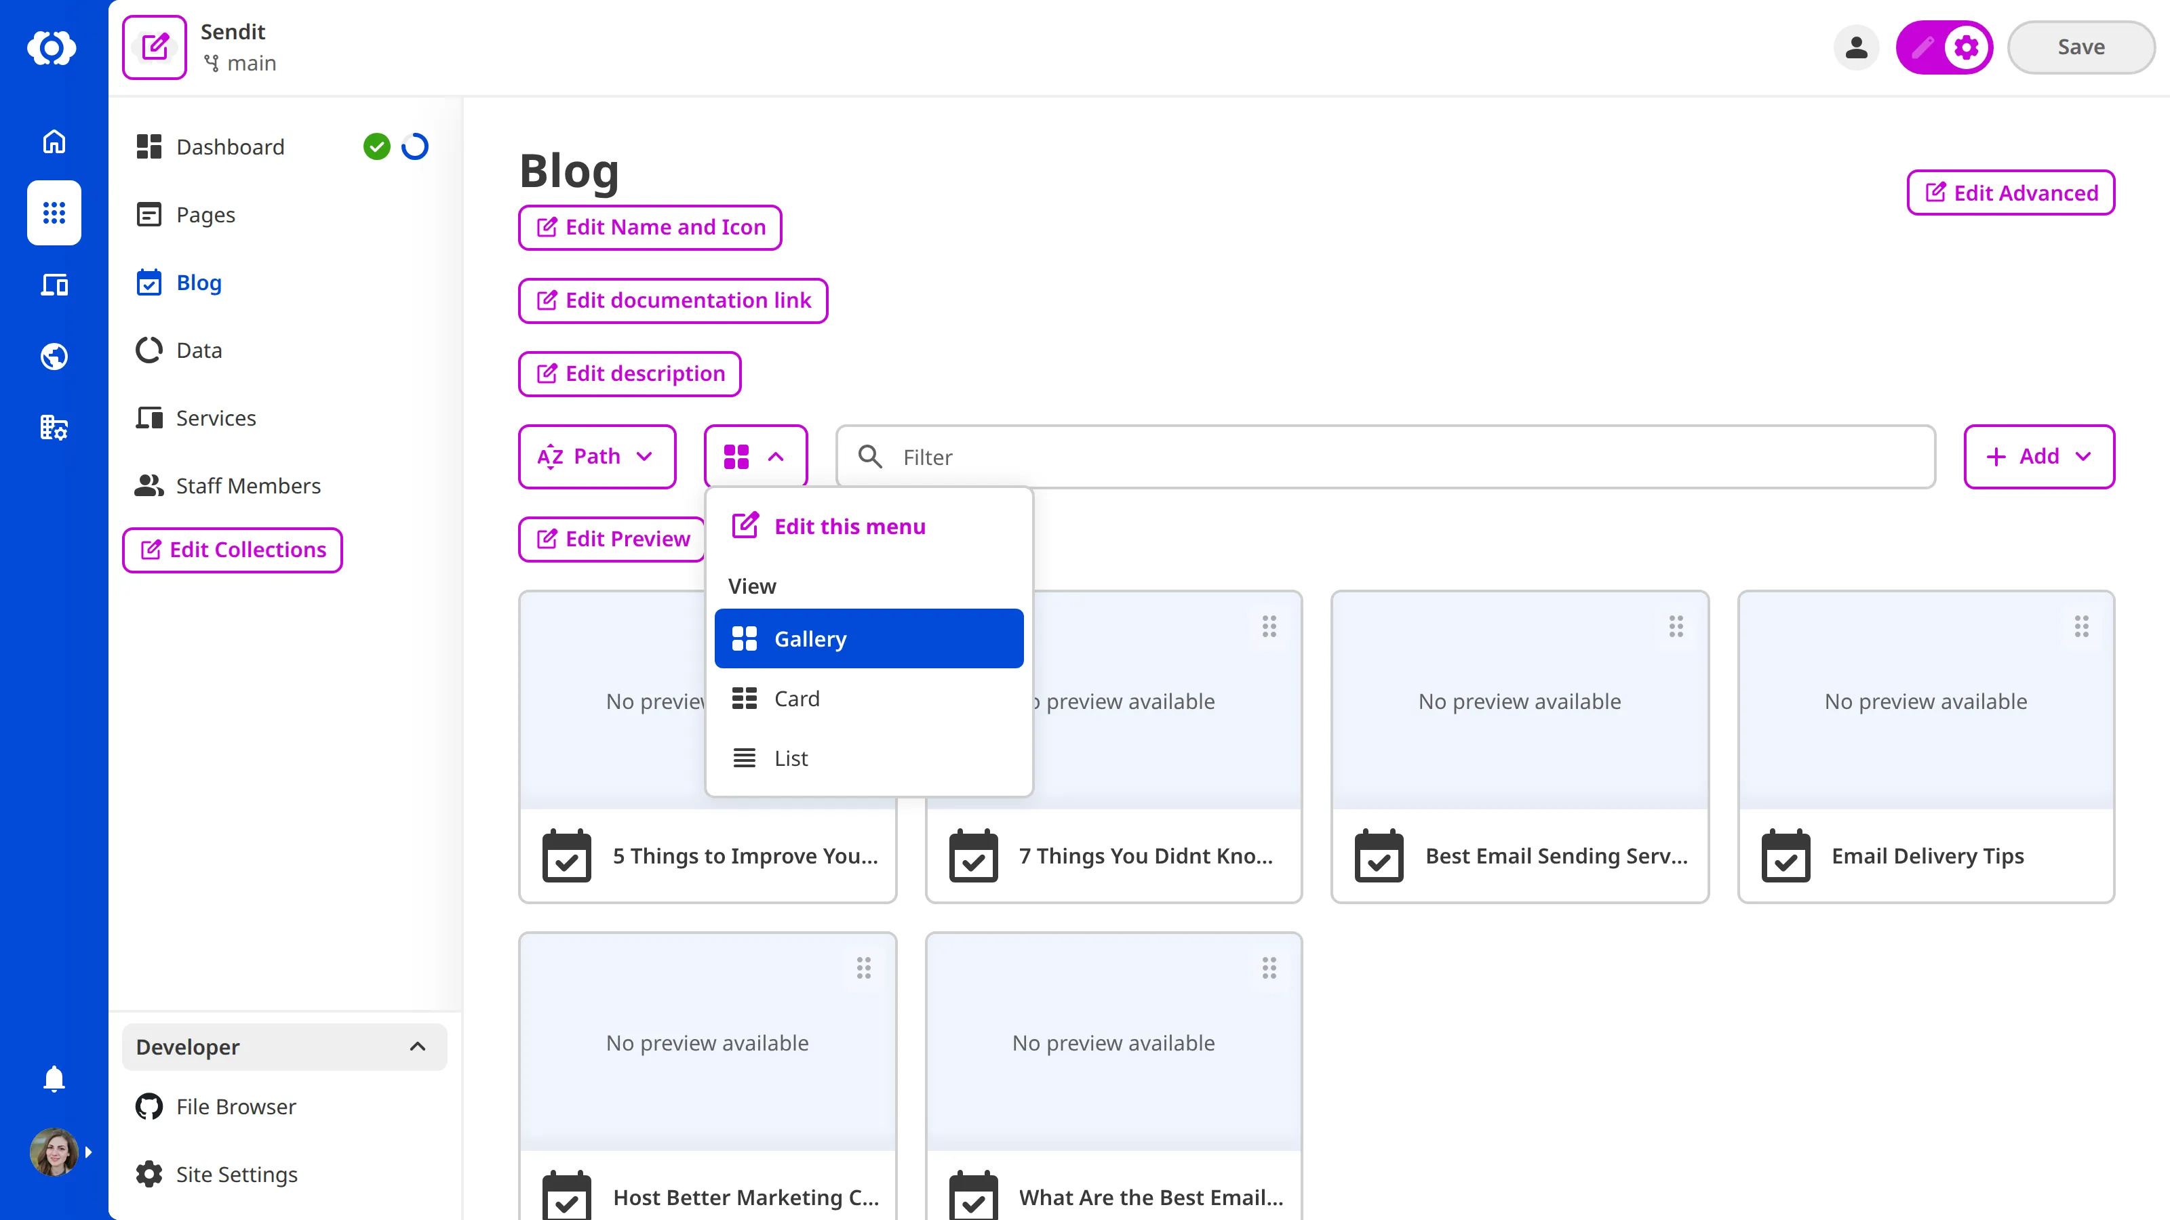The image size is (2170, 1220).
Task: Open Edit Advanced
Action: [2010, 192]
